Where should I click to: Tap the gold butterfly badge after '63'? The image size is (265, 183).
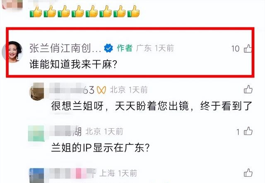pos(101,90)
